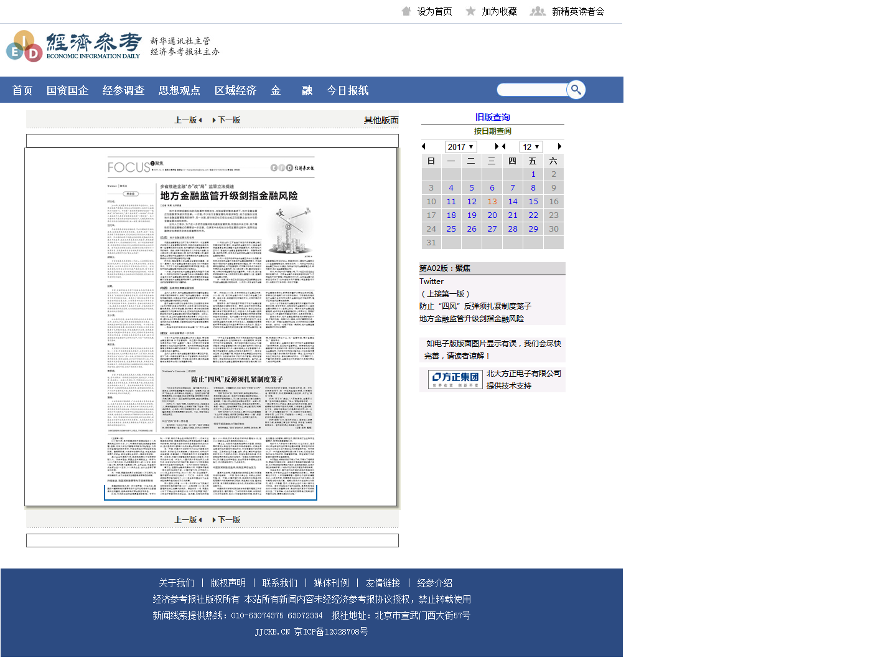896x670 pixels.
Task: Click 经参介绍 in the footer
Action: [x=435, y=583]
